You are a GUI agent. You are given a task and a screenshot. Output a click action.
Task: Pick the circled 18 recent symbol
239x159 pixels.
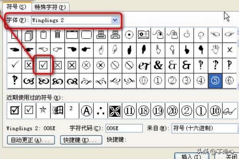click(144, 111)
